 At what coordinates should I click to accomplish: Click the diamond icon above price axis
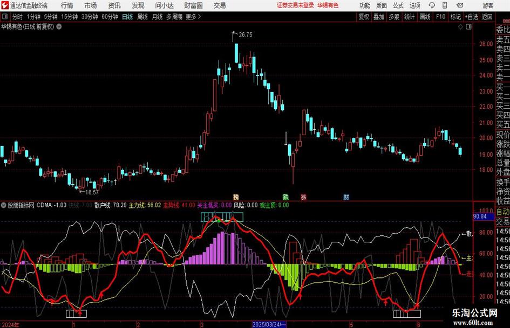460,27
